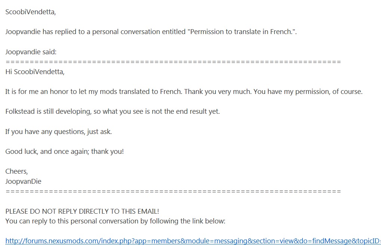Viewport: 381px width, 250px height.
Task: Click the "Cheers," sign-off
Action: pyautogui.click(x=16, y=171)
